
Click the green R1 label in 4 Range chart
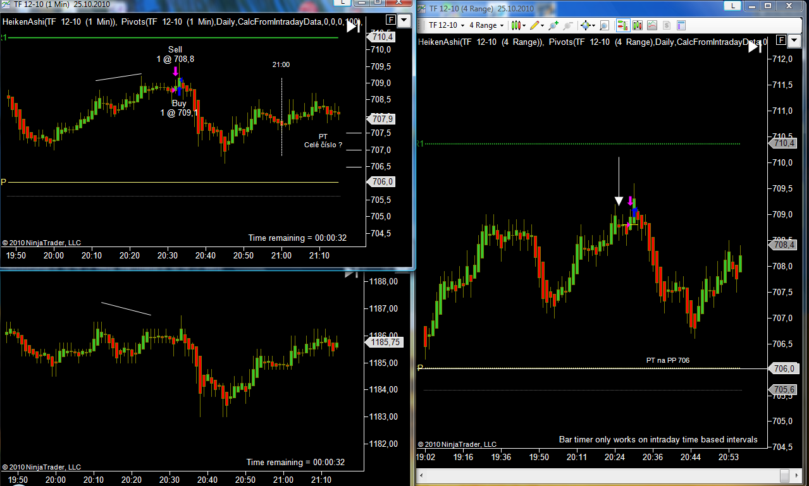click(x=419, y=144)
